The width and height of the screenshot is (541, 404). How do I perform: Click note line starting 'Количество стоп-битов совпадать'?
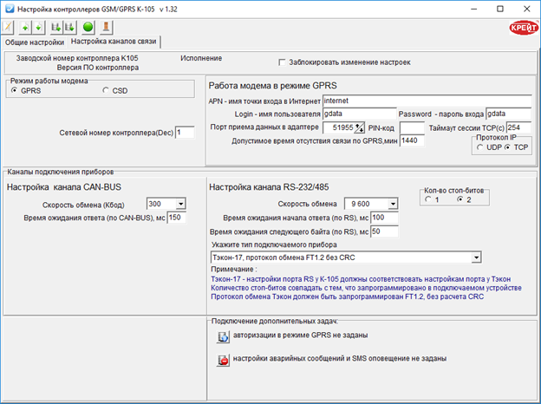(x=366, y=288)
